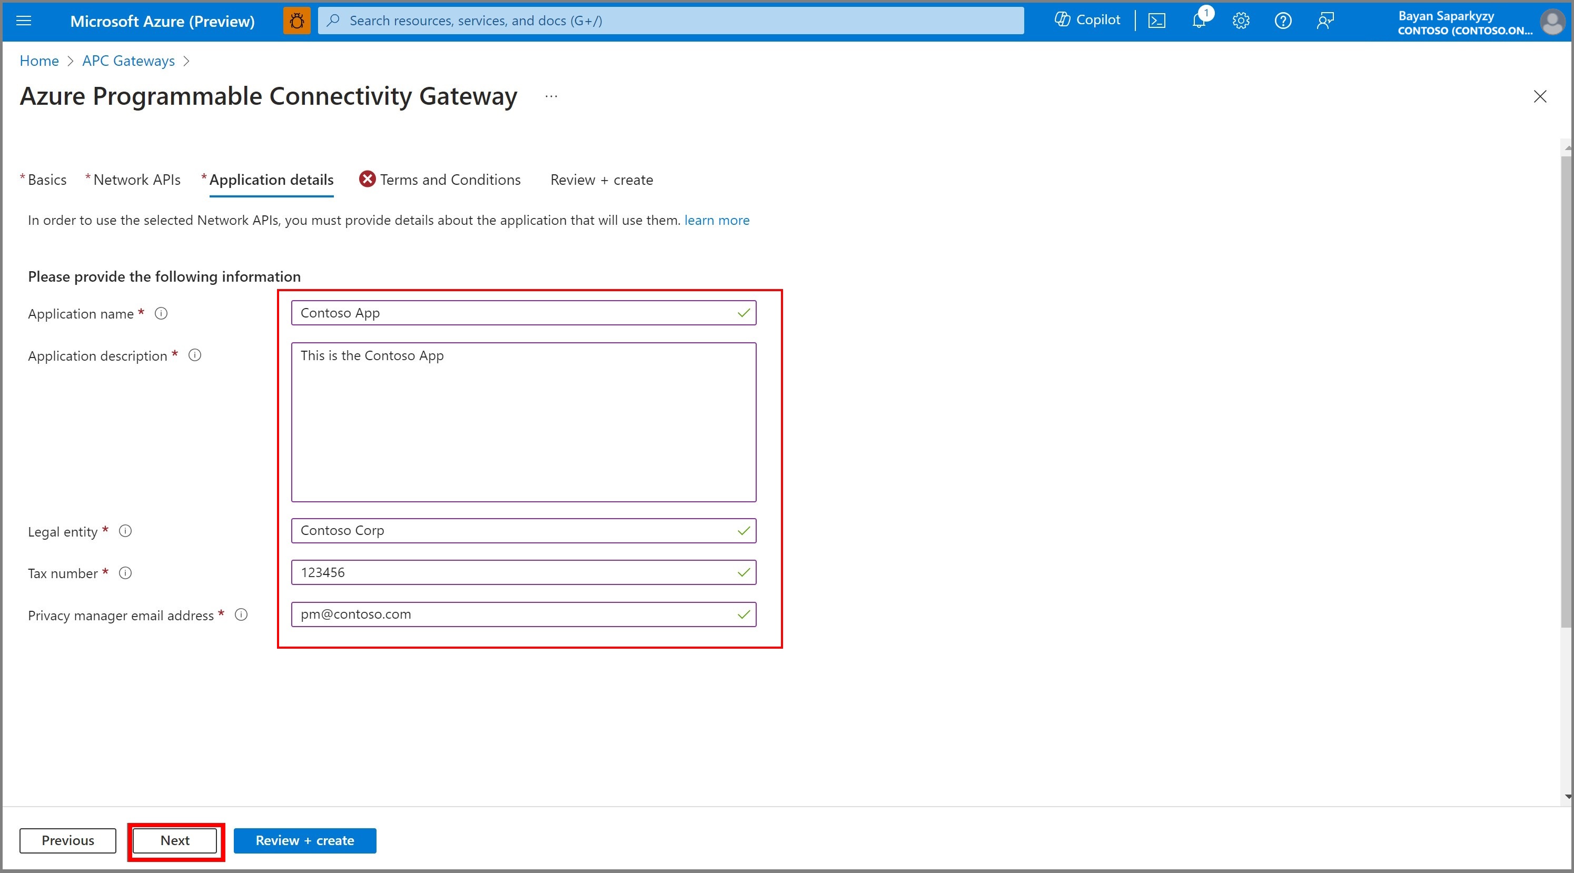
Task: Edit the Tax number field
Action: tap(523, 572)
